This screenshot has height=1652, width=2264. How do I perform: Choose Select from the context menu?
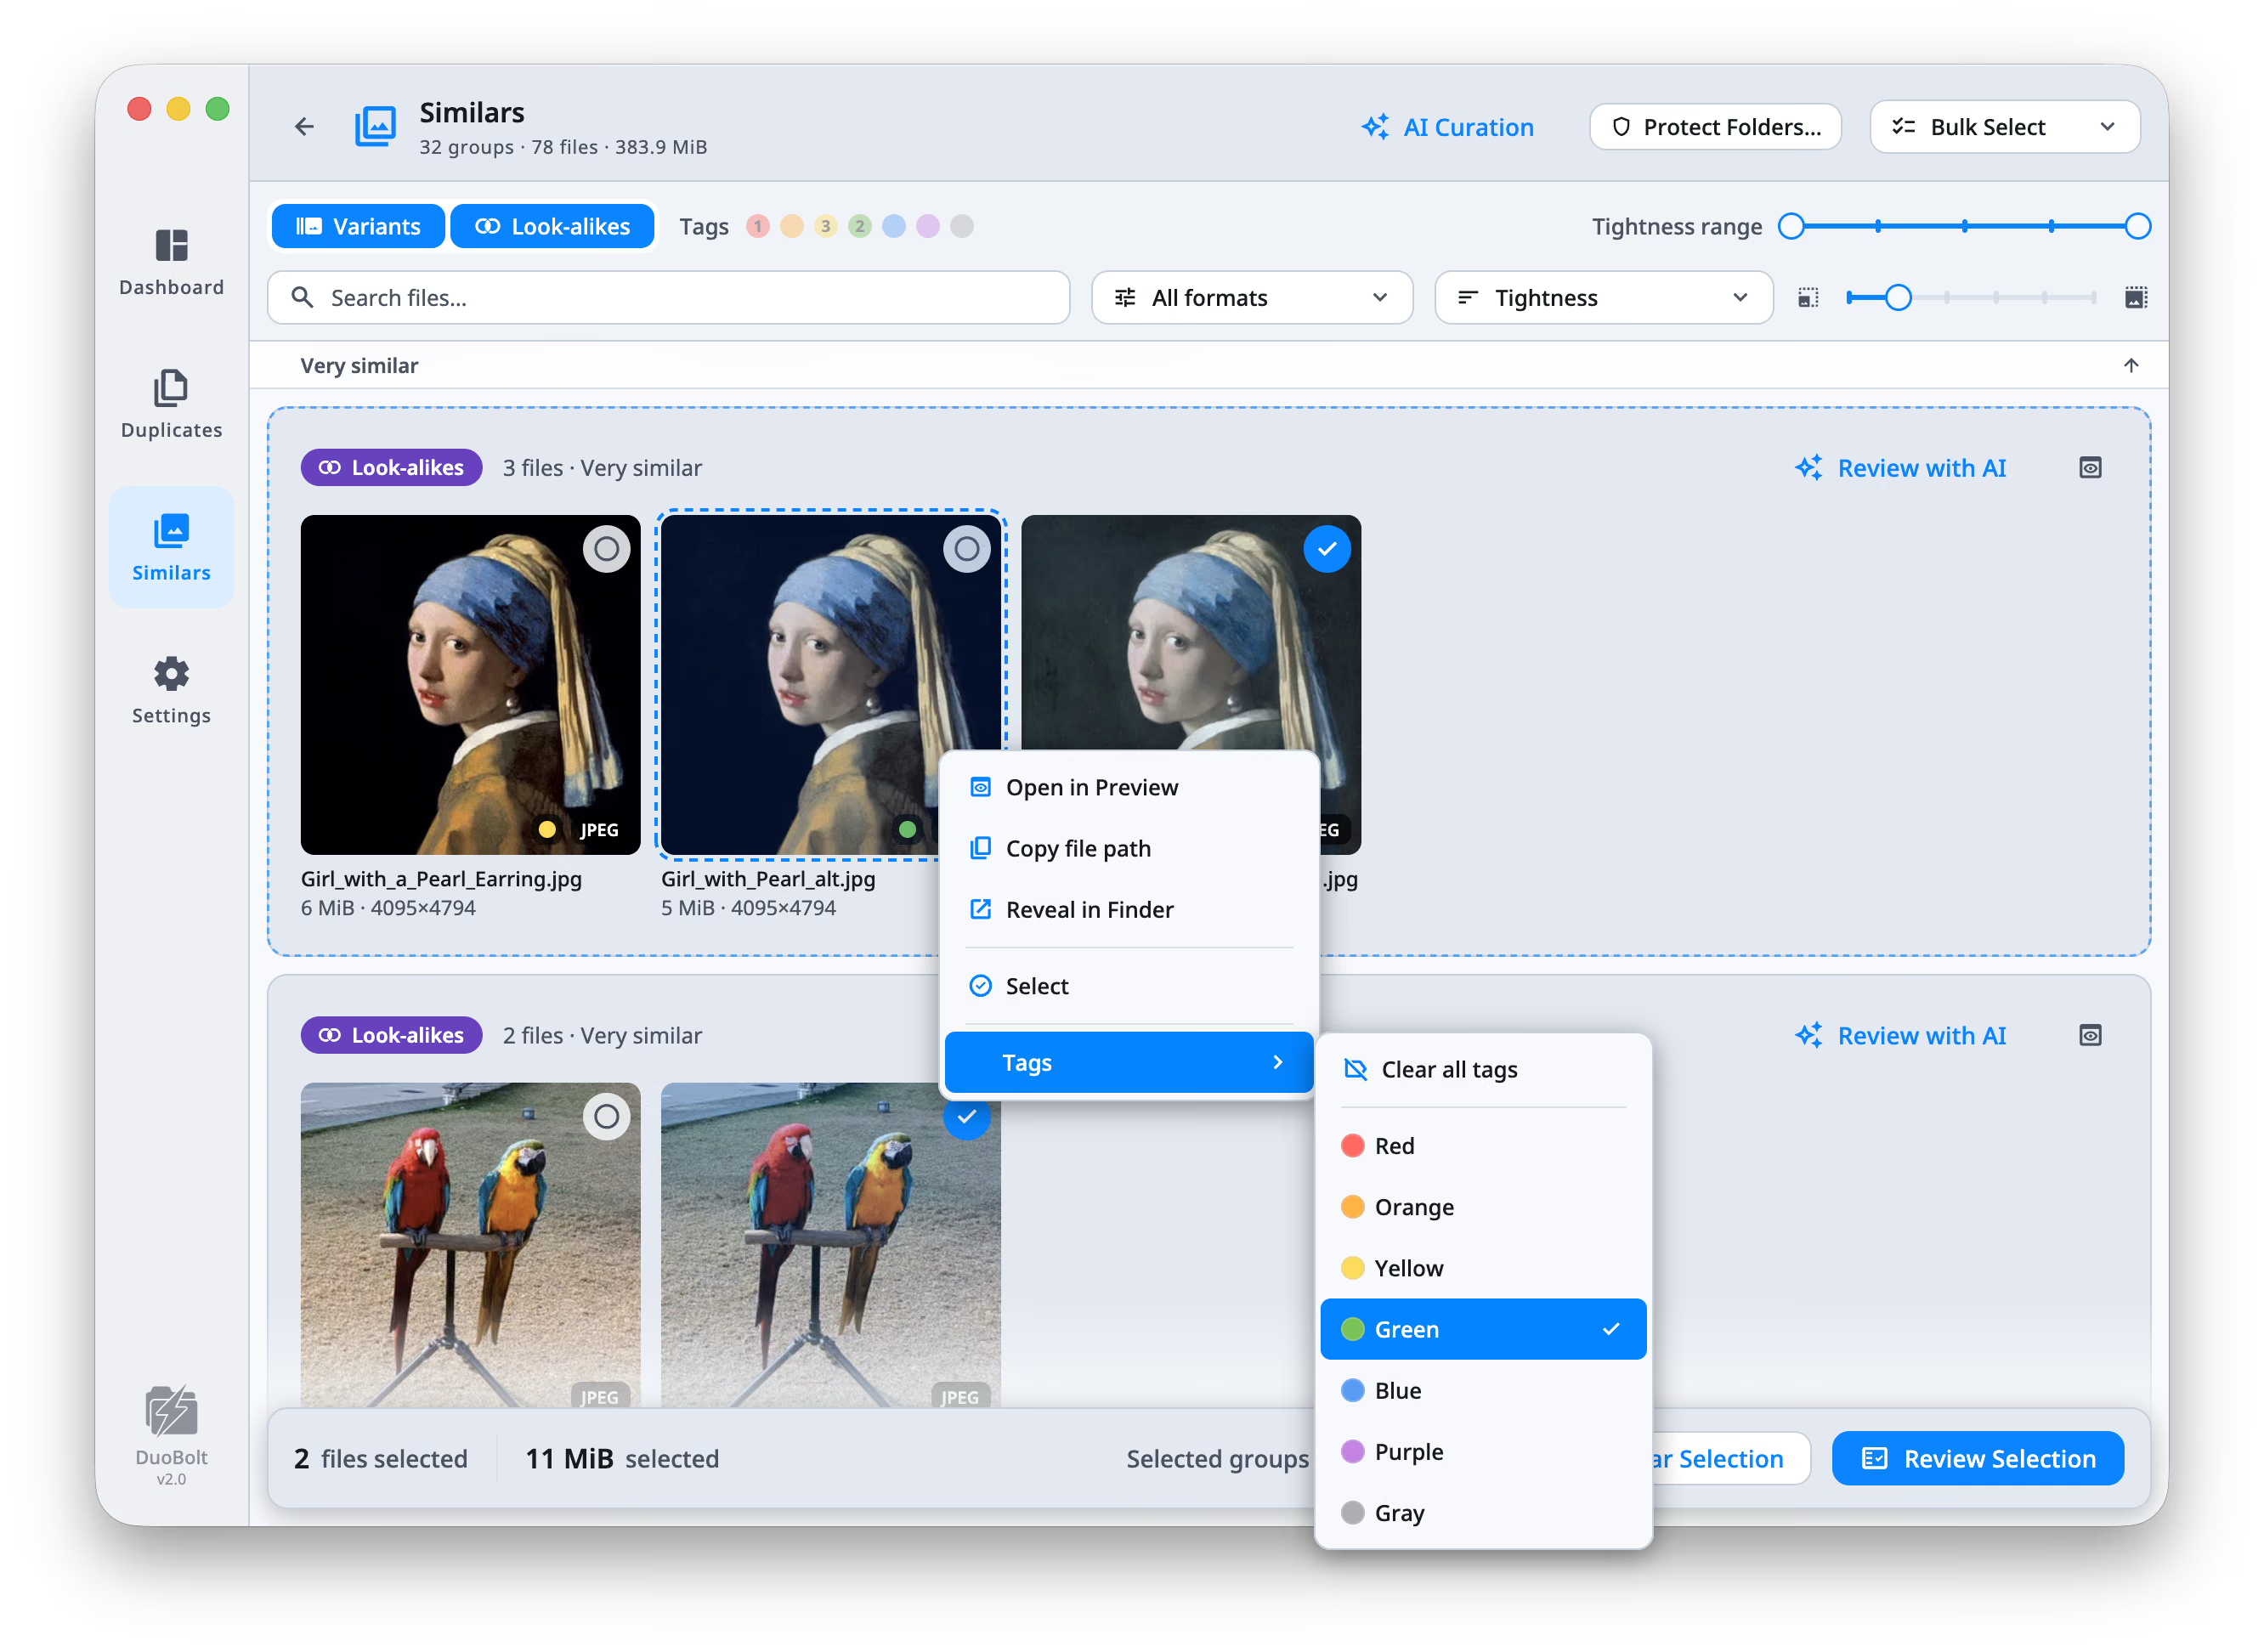(x=1128, y=987)
